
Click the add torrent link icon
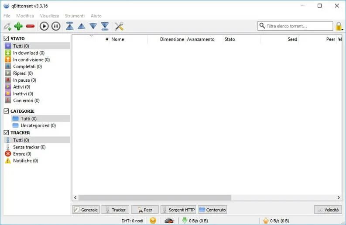[x=7, y=26]
